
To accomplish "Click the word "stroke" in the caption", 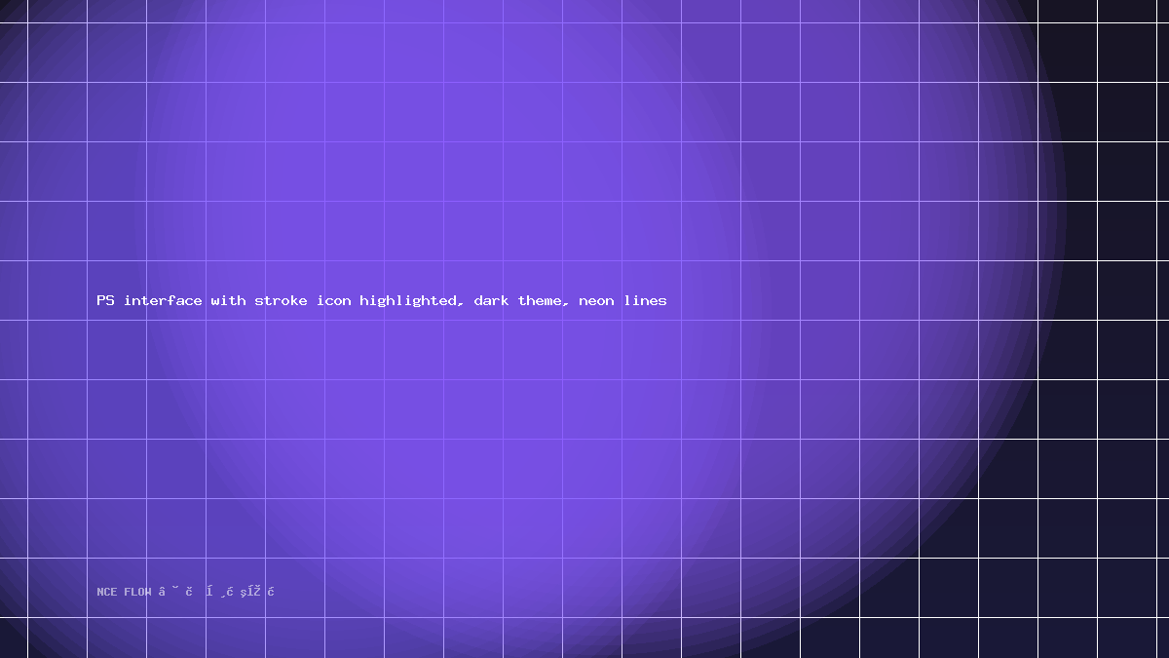I will tap(281, 300).
